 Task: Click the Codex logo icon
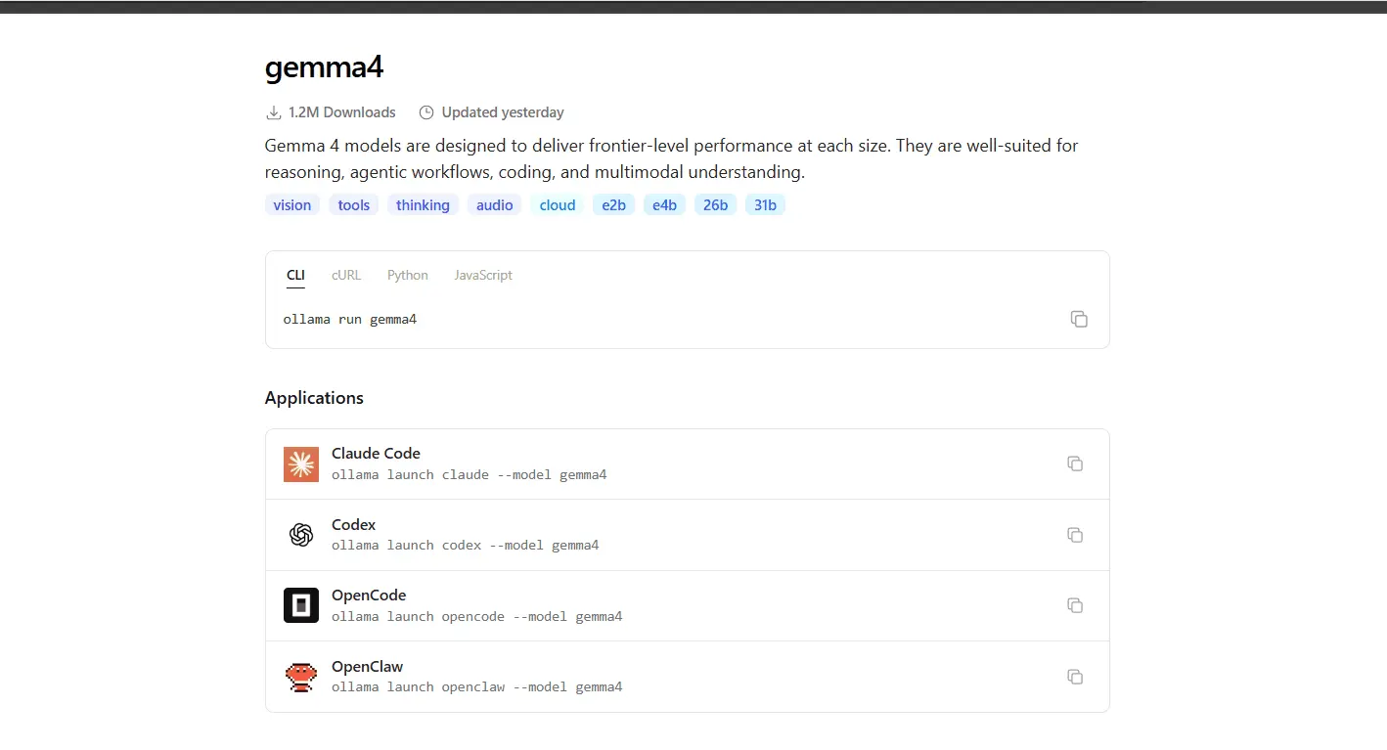pos(301,535)
